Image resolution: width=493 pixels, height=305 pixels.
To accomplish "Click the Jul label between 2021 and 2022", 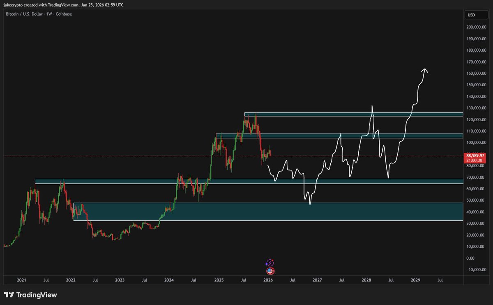I will [46, 280].
